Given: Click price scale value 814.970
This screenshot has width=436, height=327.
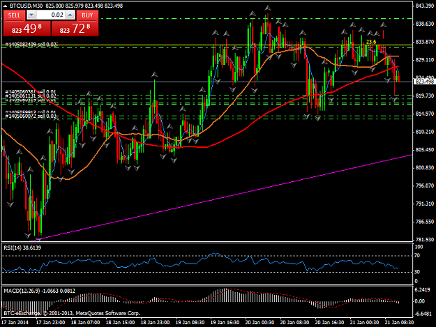Looking at the screenshot, I should tap(424, 114).
